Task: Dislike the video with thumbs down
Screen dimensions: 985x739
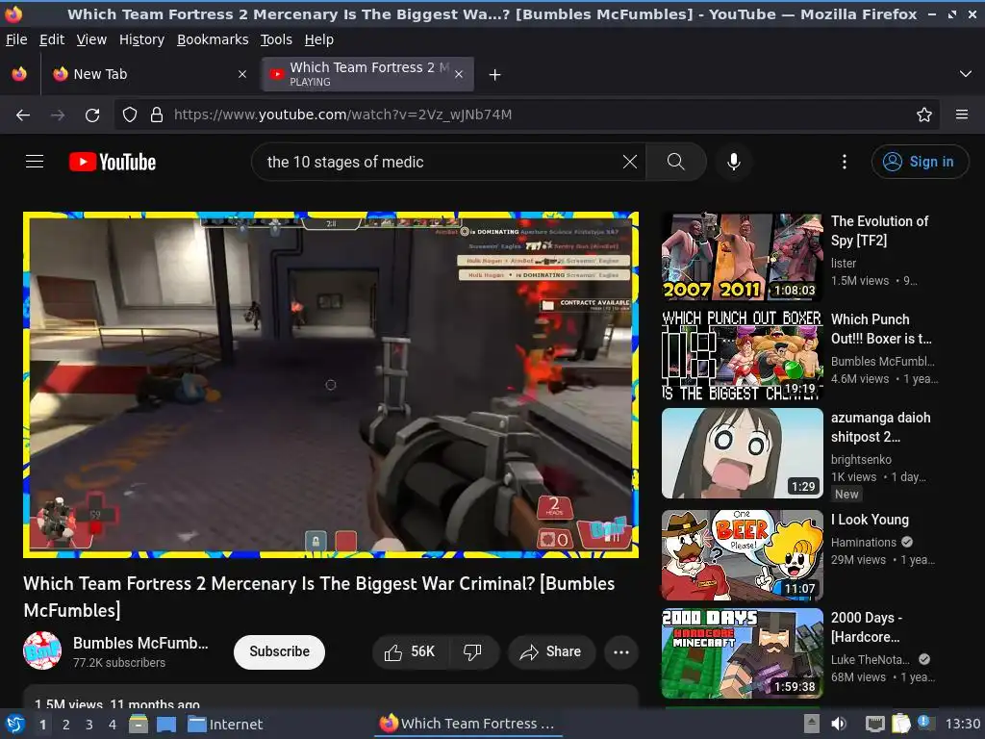Action: tap(472, 652)
